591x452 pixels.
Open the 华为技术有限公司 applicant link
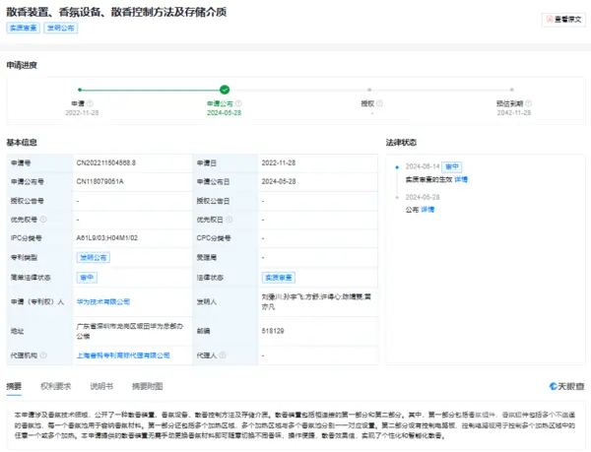[x=103, y=301]
